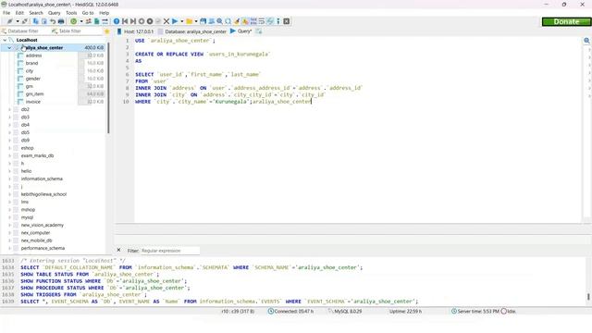Click the disconnect session icon
Screen dimensions: 592x333
click(x=25, y=21)
